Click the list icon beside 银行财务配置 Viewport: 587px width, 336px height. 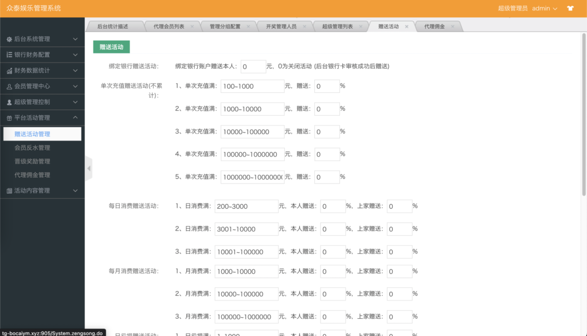click(9, 54)
